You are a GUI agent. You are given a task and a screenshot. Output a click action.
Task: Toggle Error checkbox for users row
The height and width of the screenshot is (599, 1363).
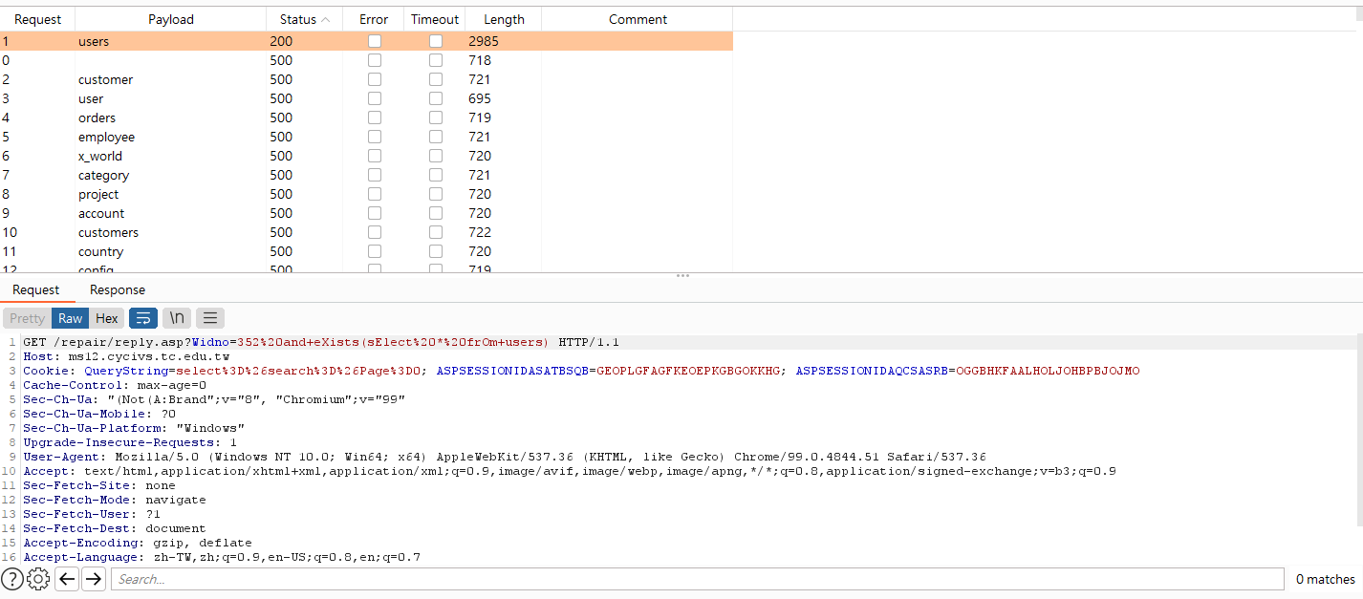(375, 41)
